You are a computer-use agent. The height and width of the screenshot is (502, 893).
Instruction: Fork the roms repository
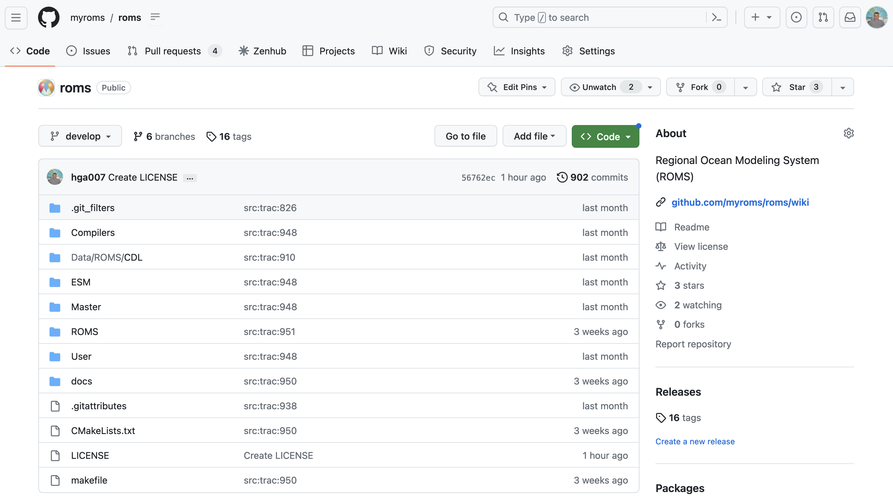click(700, 87)
